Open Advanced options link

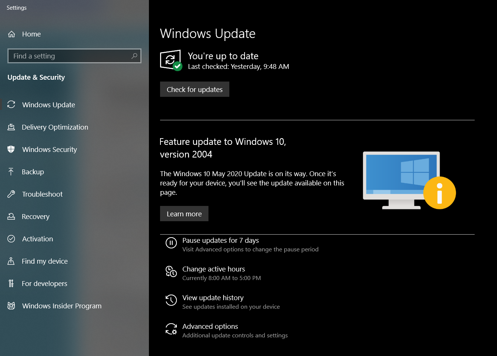coord(210,327)
